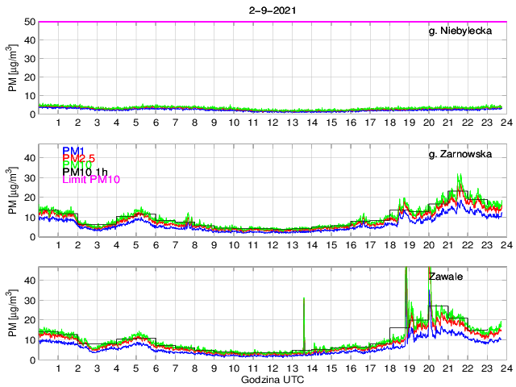Pick the blue PM1 legend entry

point(72,150)
